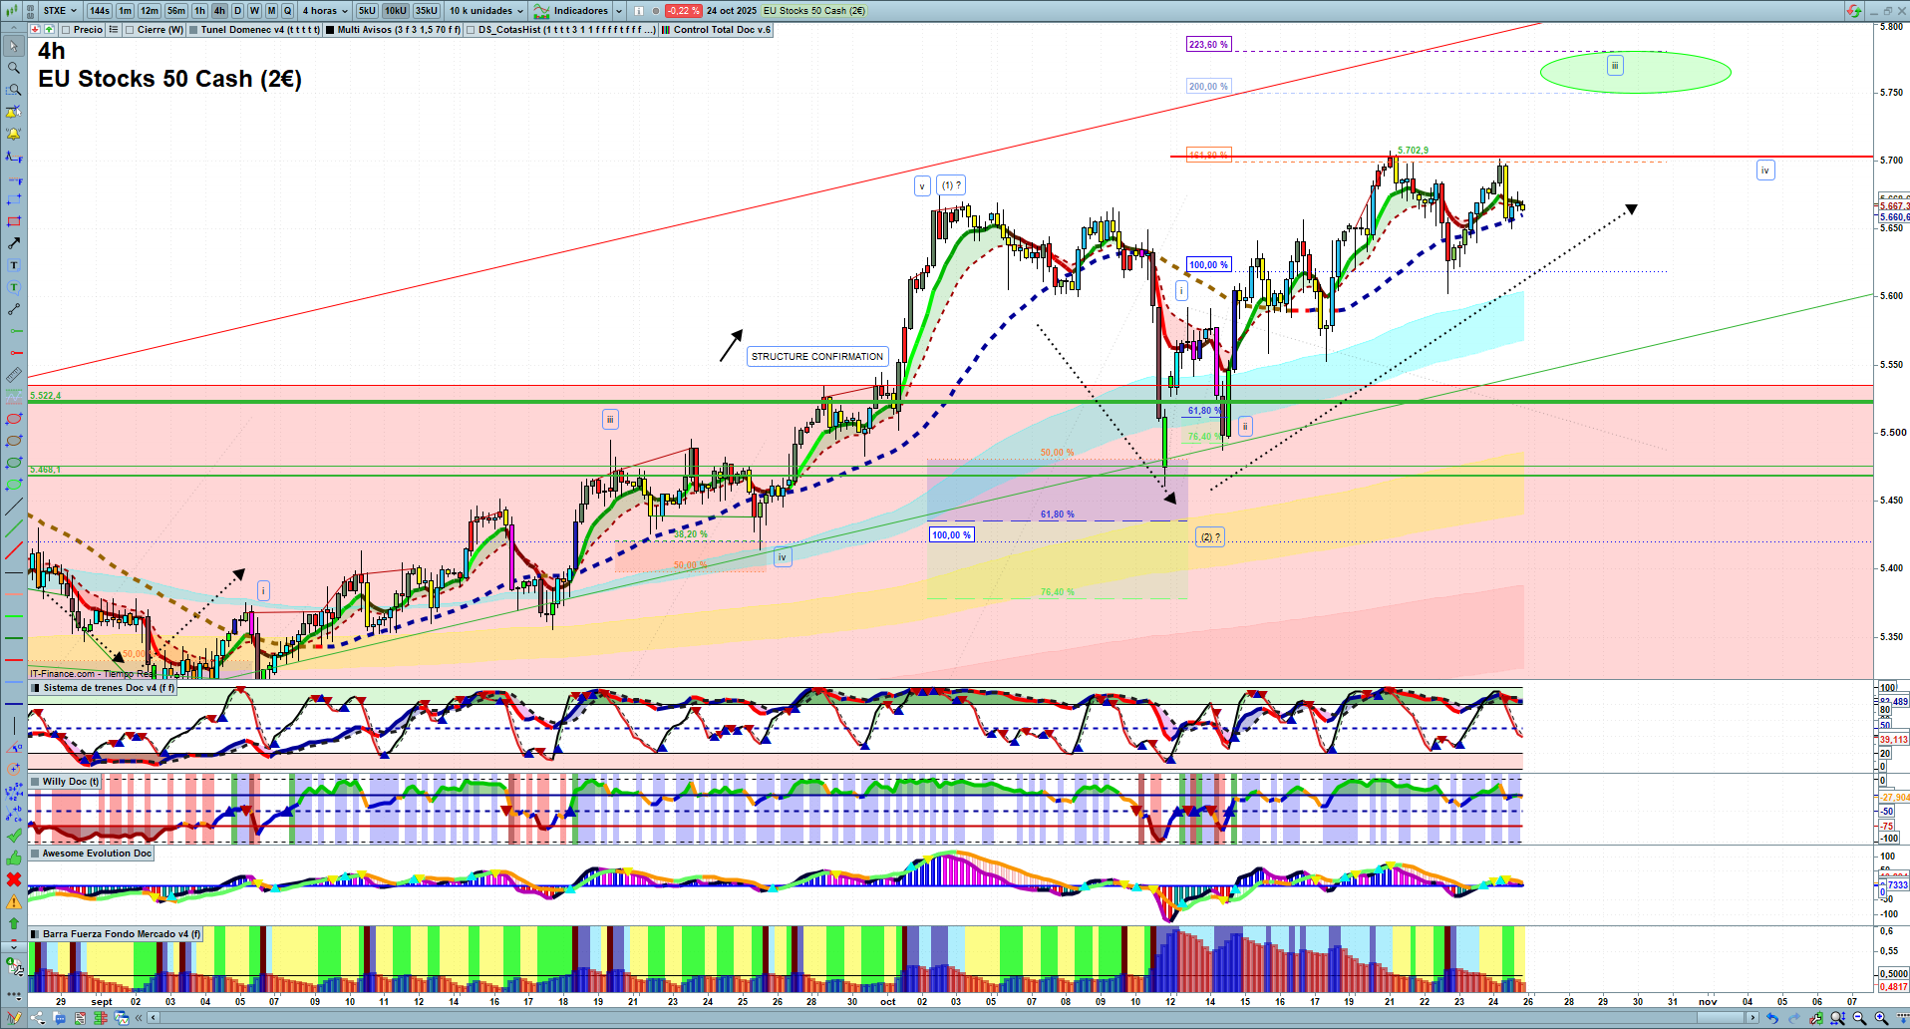Click the scrollbar right arrow

click(1753, 1018)
